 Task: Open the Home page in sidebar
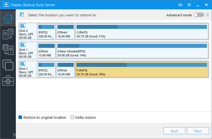(8, 18)
